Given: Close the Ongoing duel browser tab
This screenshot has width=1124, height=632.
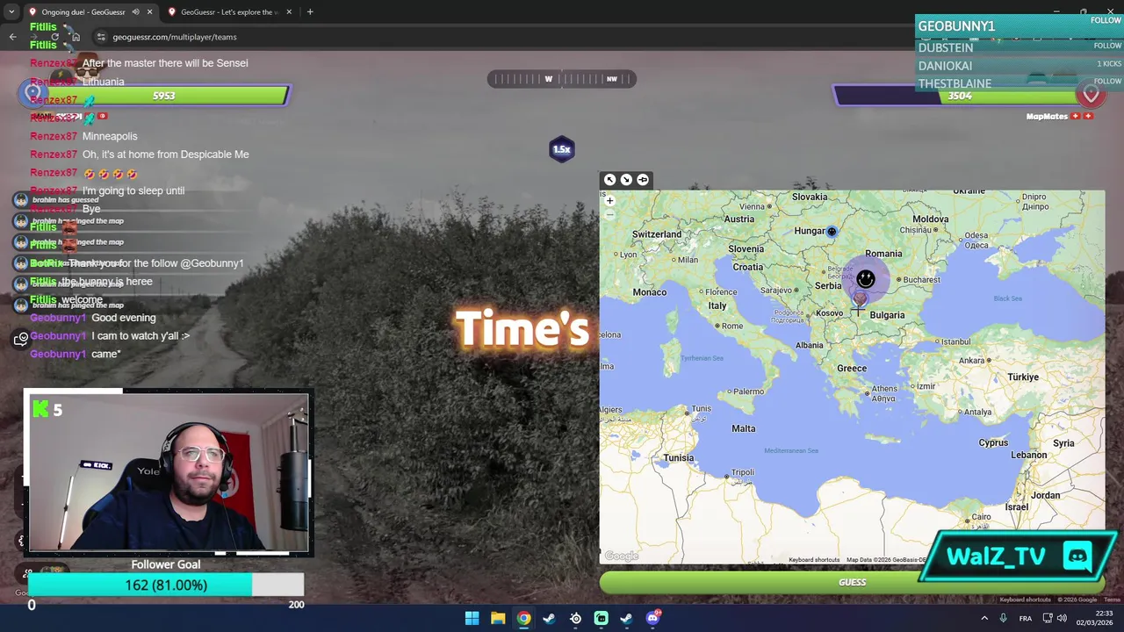Looking at the screenshot, I should (149, 12).
